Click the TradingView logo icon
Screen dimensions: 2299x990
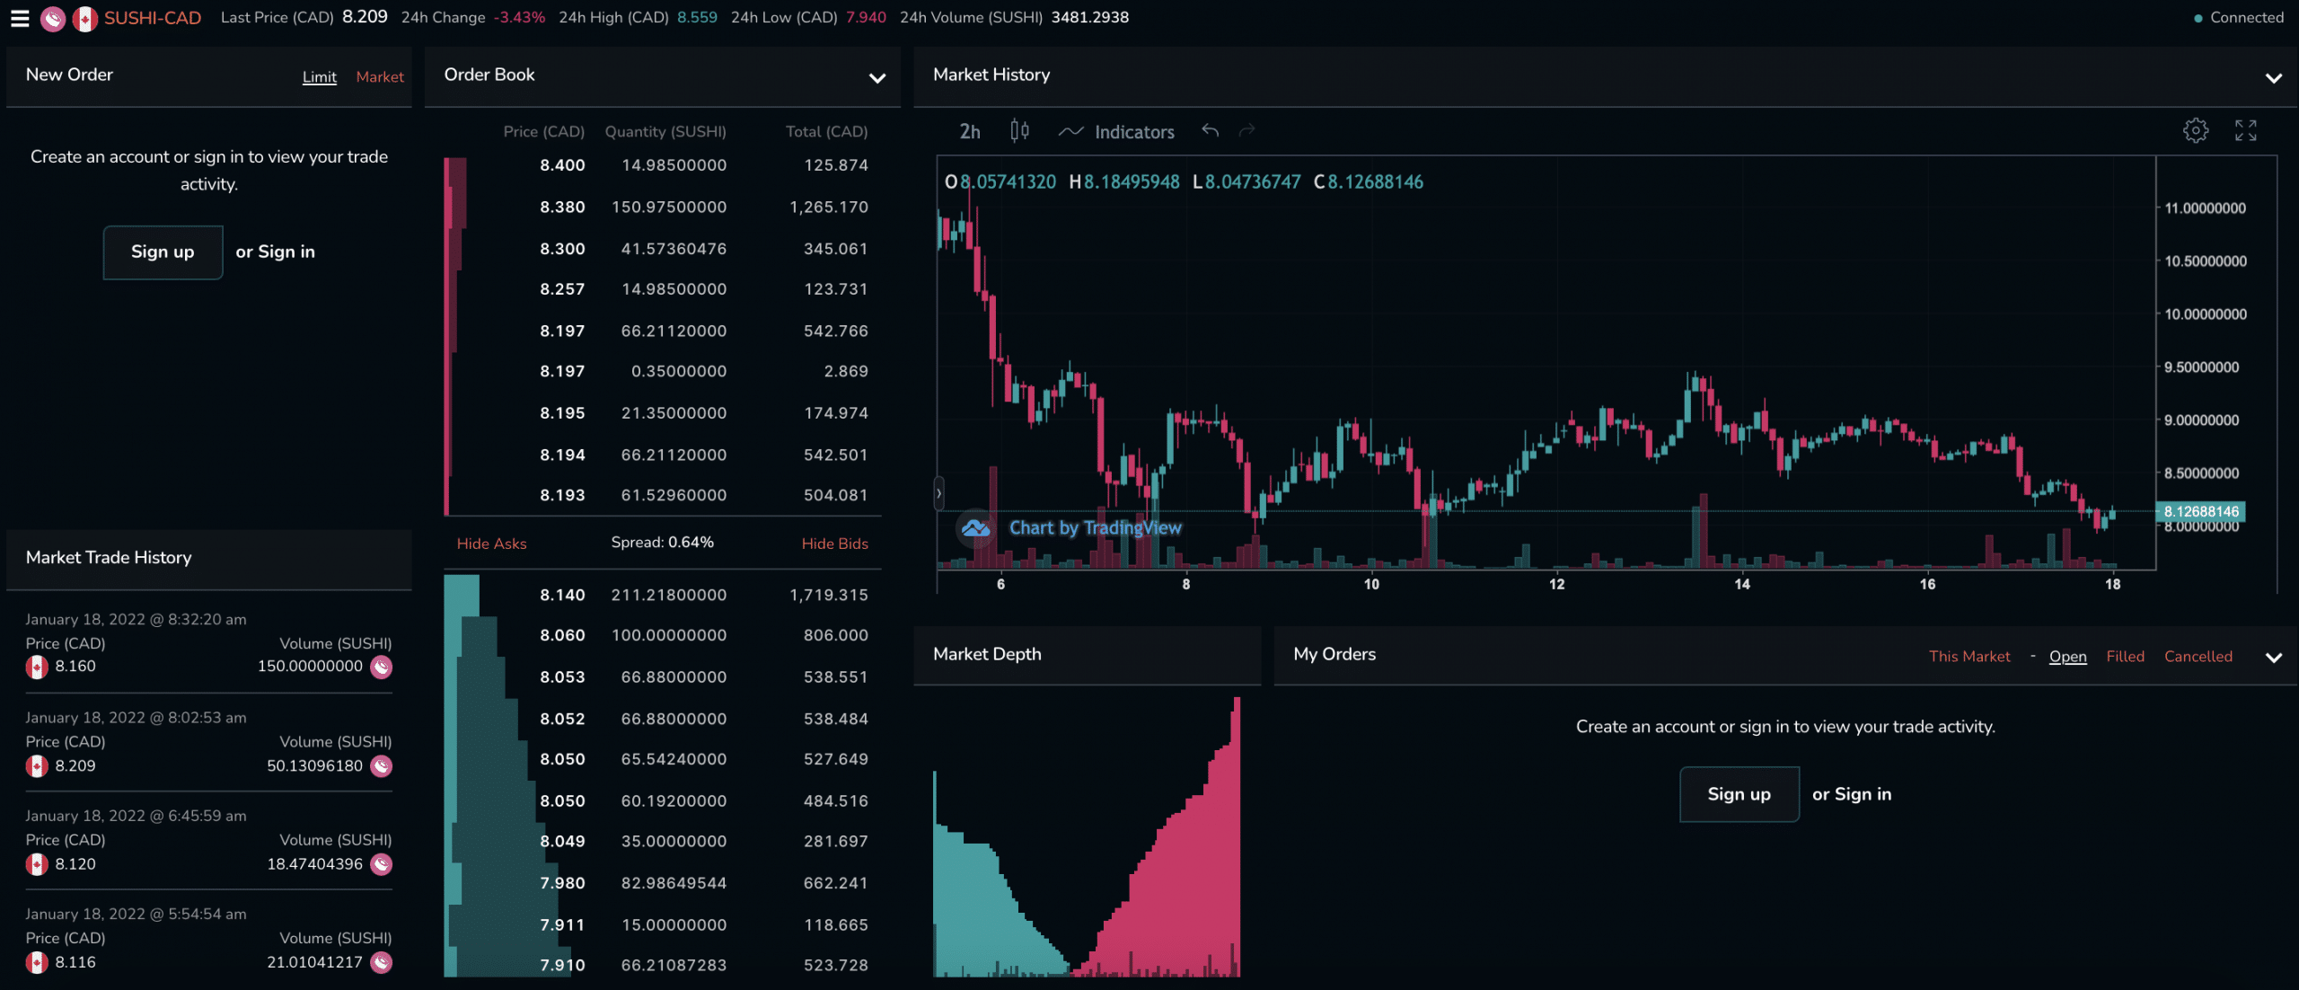click(975, 528)
